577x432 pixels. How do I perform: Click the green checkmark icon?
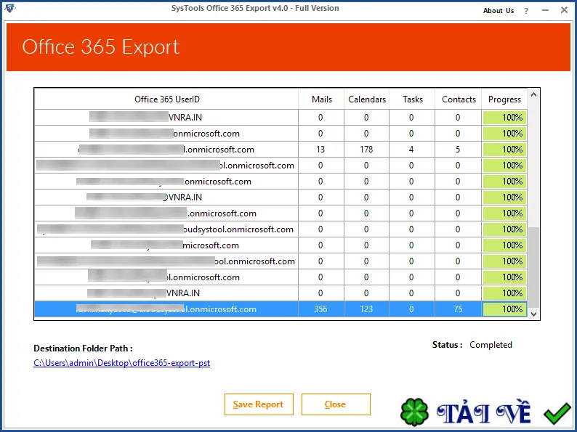(x=557, y=413)
